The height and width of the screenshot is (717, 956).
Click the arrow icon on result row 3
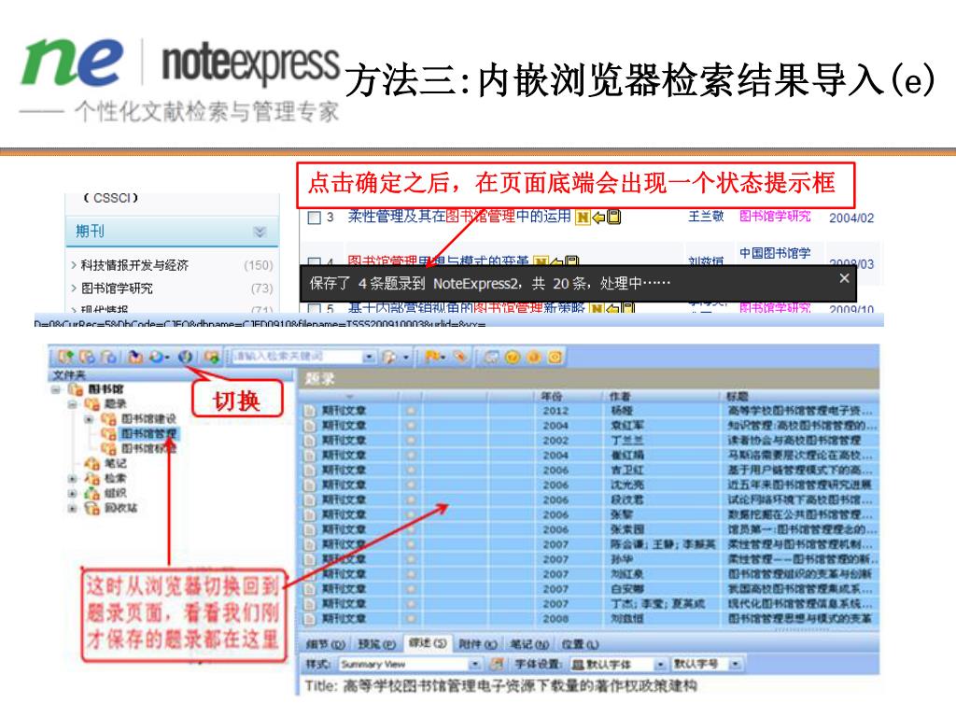click(598, 217)
